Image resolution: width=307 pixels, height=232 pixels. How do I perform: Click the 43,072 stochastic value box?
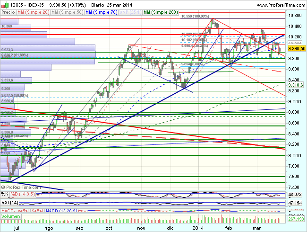[295, 195]
